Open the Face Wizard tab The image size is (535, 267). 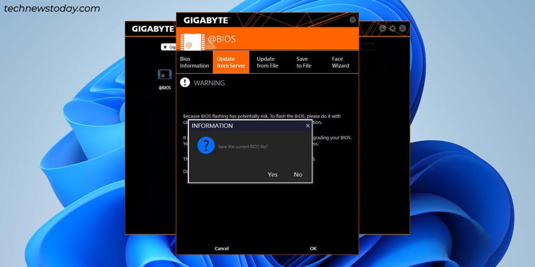point(341,63)
